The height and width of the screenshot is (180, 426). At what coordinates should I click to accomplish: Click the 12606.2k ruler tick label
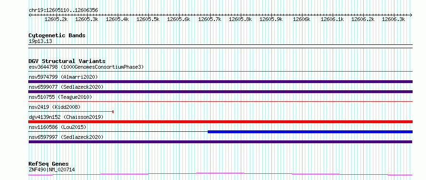click(x=363, y=19)
